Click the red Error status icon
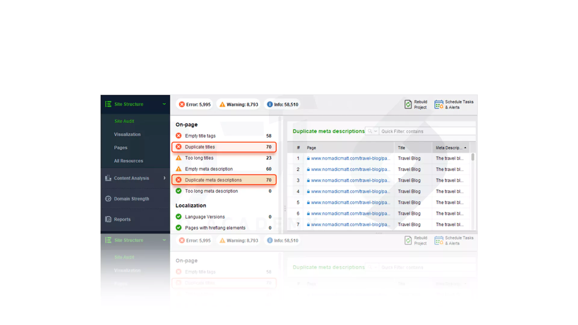This screenshot has height=325, width=578. (x=182, y=104)
